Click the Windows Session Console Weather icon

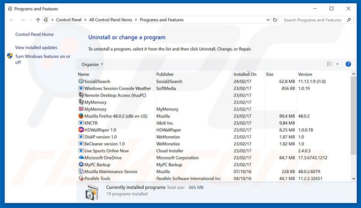click(81, 88)
